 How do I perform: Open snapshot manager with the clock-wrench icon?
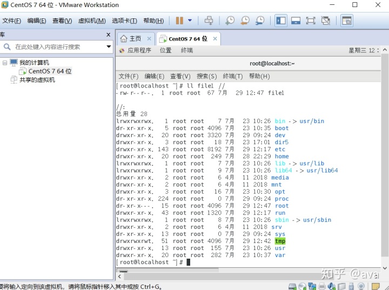(x=260, y=21)
